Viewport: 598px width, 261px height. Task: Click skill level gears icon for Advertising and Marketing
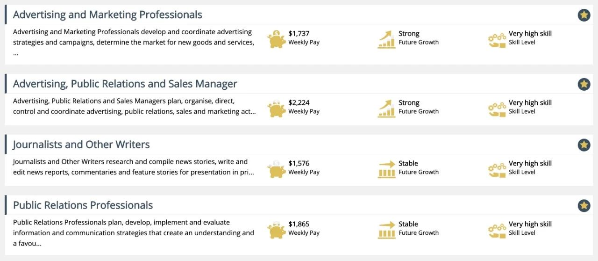pos(497,39)
